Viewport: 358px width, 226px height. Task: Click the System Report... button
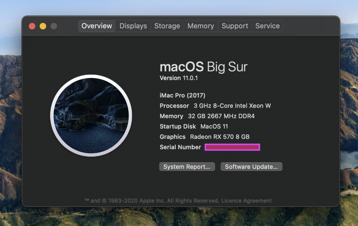(x=187, y=166)
